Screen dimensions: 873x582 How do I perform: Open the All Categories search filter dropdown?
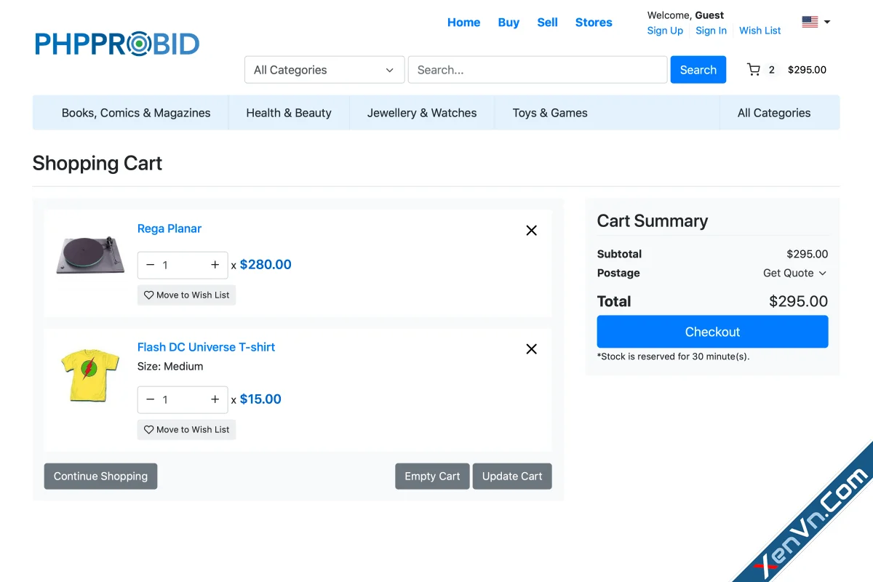click(324, 70)
